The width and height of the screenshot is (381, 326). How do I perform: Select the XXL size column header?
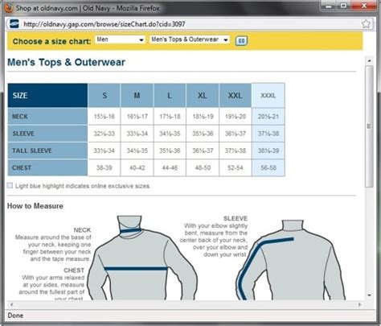236,96
